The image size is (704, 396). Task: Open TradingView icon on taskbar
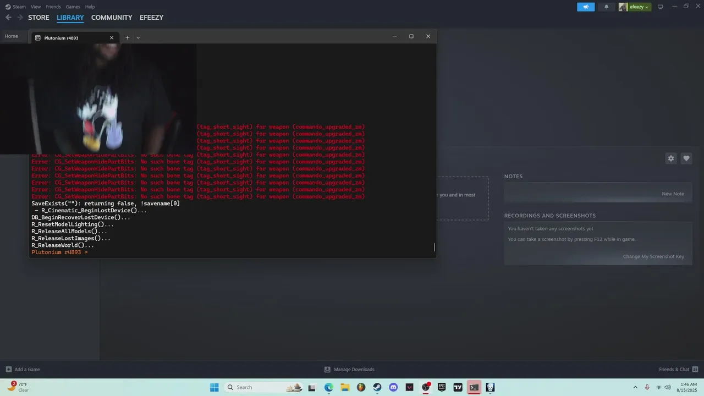point(458,387)
